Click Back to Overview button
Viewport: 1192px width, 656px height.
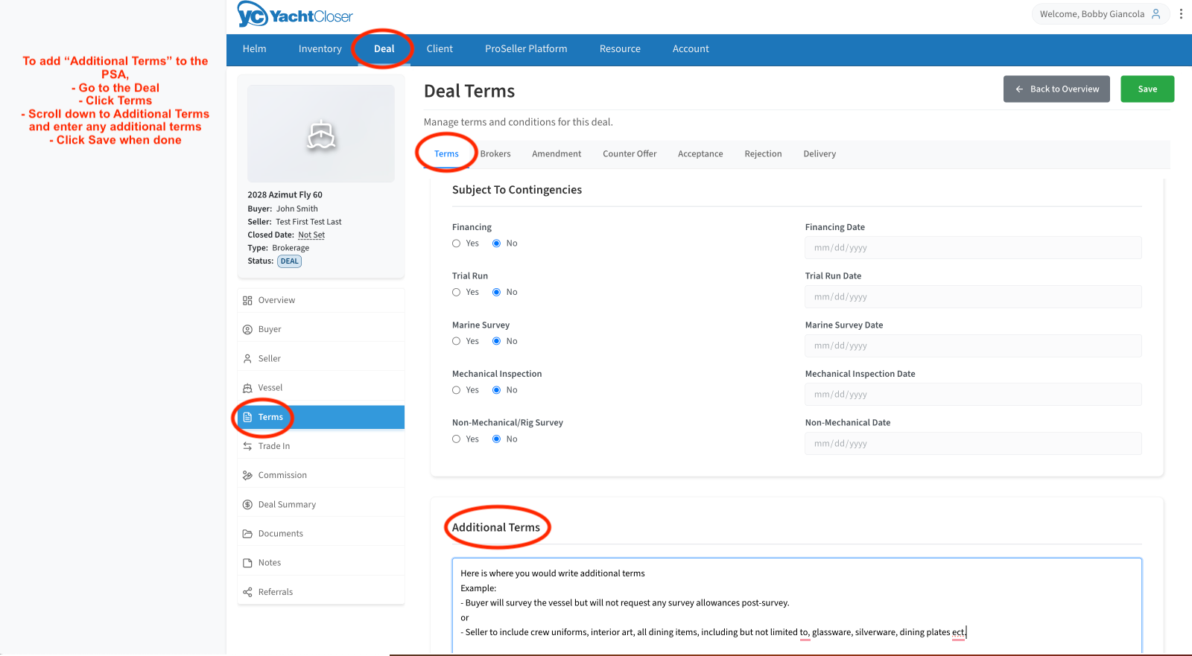pyautogui.click(x=1056, y=89)
